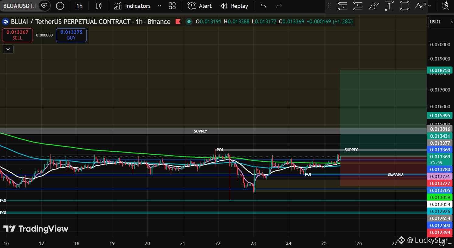Screen dimensions: 454x248
Task: Select the Long Position drawing tool
Action: (358, 6)
